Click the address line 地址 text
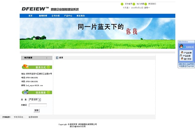Viewport: 195px width, 129px height. [x=36, y=74]
